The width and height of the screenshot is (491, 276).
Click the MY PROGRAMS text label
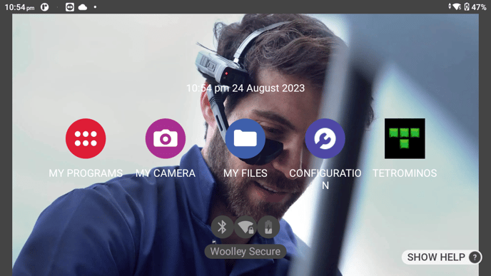pos(86,173)
